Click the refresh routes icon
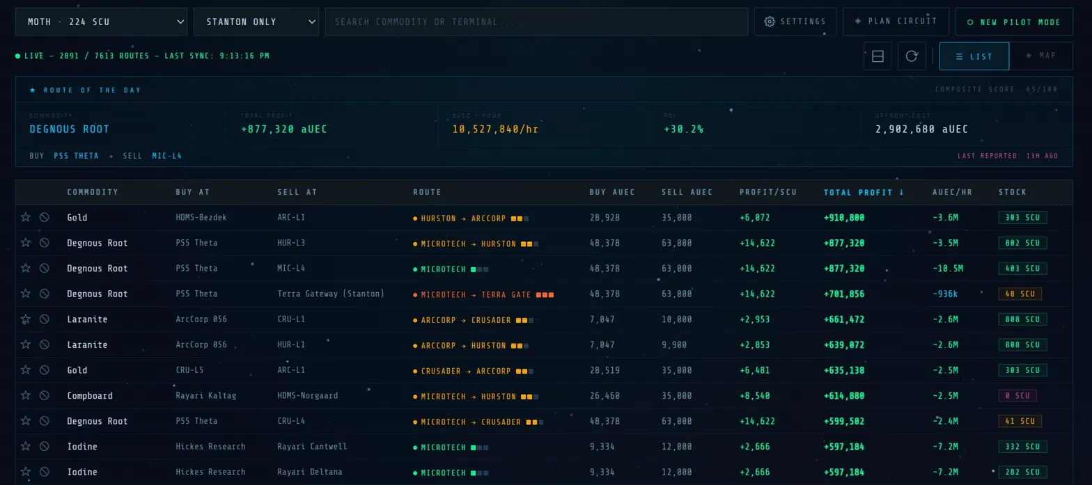 912,56
